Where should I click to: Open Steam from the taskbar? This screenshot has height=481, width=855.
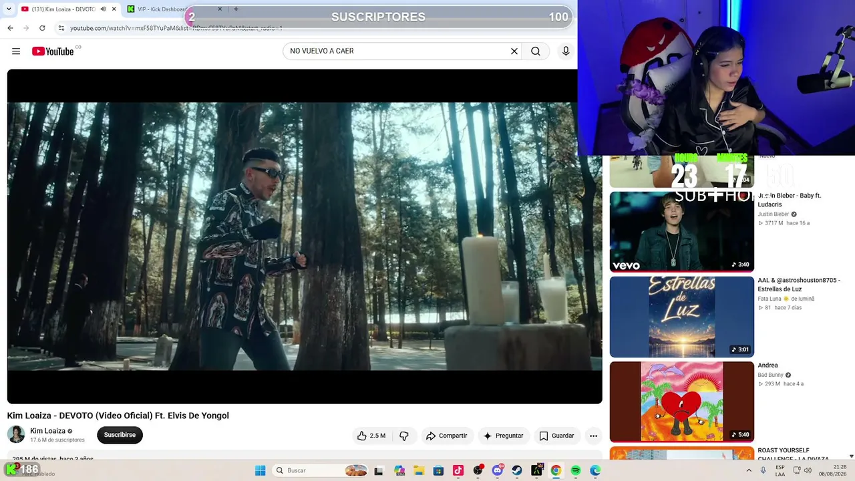coord(517,470)
